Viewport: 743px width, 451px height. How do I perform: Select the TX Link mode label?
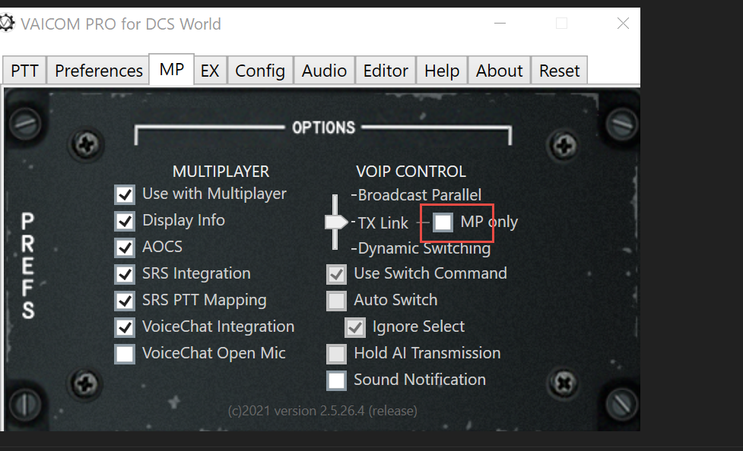[x=383, y=222]
